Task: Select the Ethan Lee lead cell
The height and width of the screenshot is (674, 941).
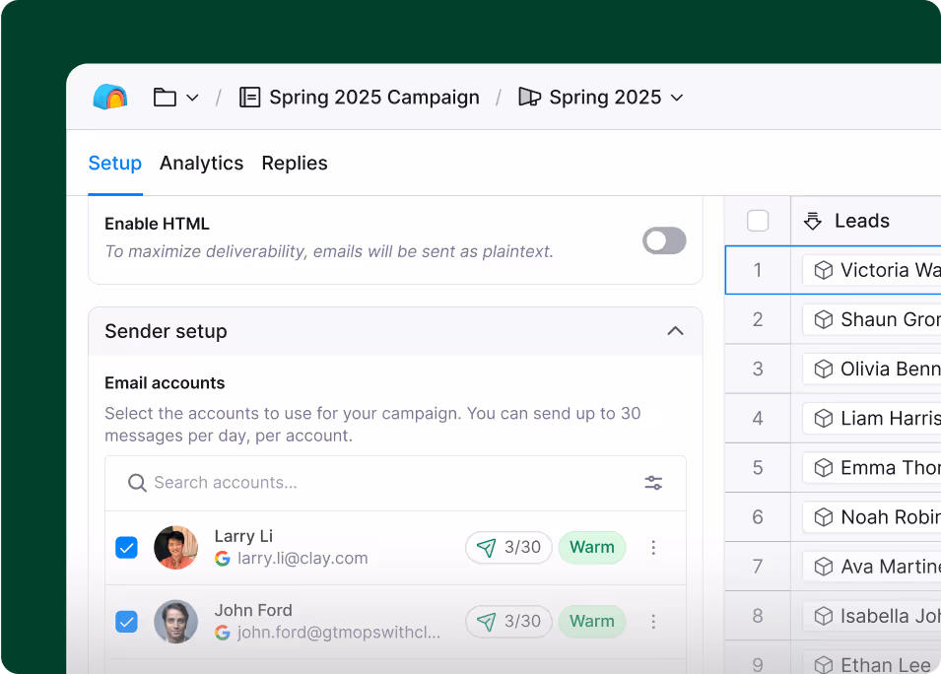Action: pos(865,658)
